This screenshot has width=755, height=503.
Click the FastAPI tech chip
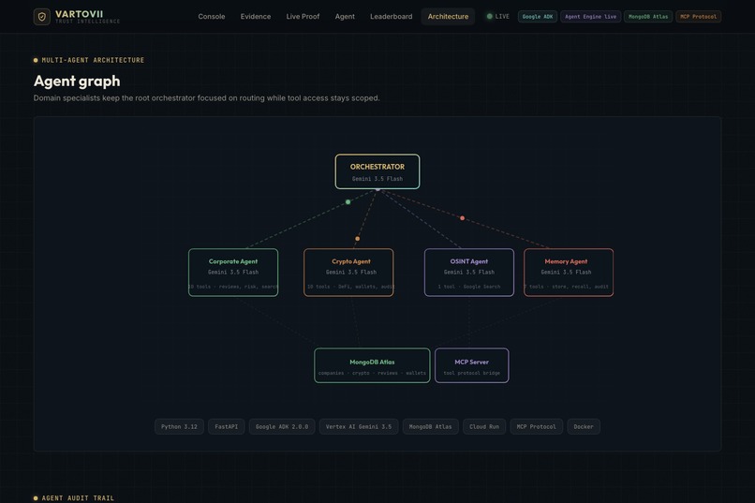pyautogui.click(x=227, y=426)
